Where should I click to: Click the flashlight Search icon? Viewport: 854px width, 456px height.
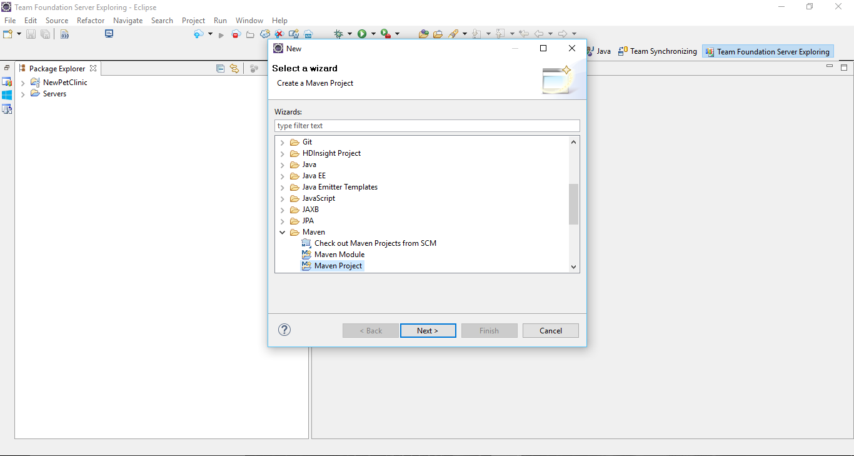(x=454, y=34)
